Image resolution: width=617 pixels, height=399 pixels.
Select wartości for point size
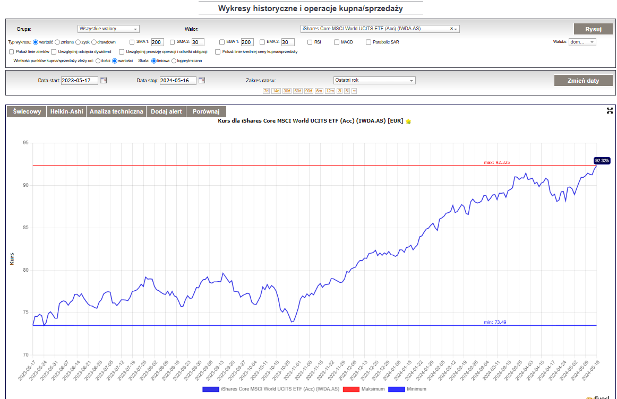pyautogui.click(x=115, y=61)
